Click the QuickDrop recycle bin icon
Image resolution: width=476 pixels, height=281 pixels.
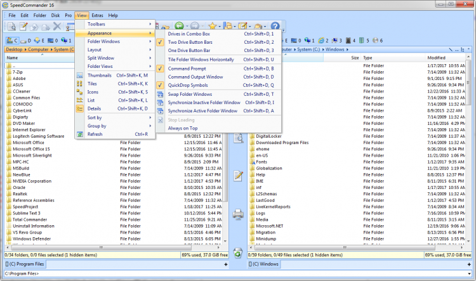point(238,253)
